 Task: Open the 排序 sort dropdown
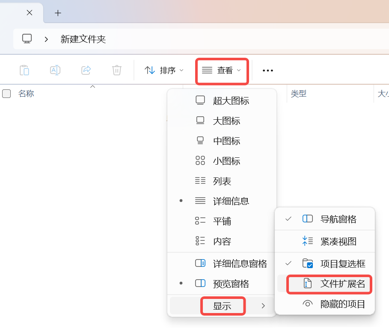point(164,71)
